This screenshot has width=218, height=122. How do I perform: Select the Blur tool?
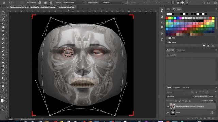coord(3,62)
